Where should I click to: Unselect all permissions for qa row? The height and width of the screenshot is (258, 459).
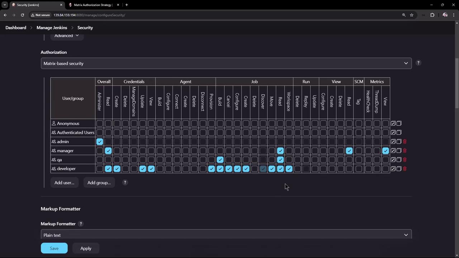point(399,160)
